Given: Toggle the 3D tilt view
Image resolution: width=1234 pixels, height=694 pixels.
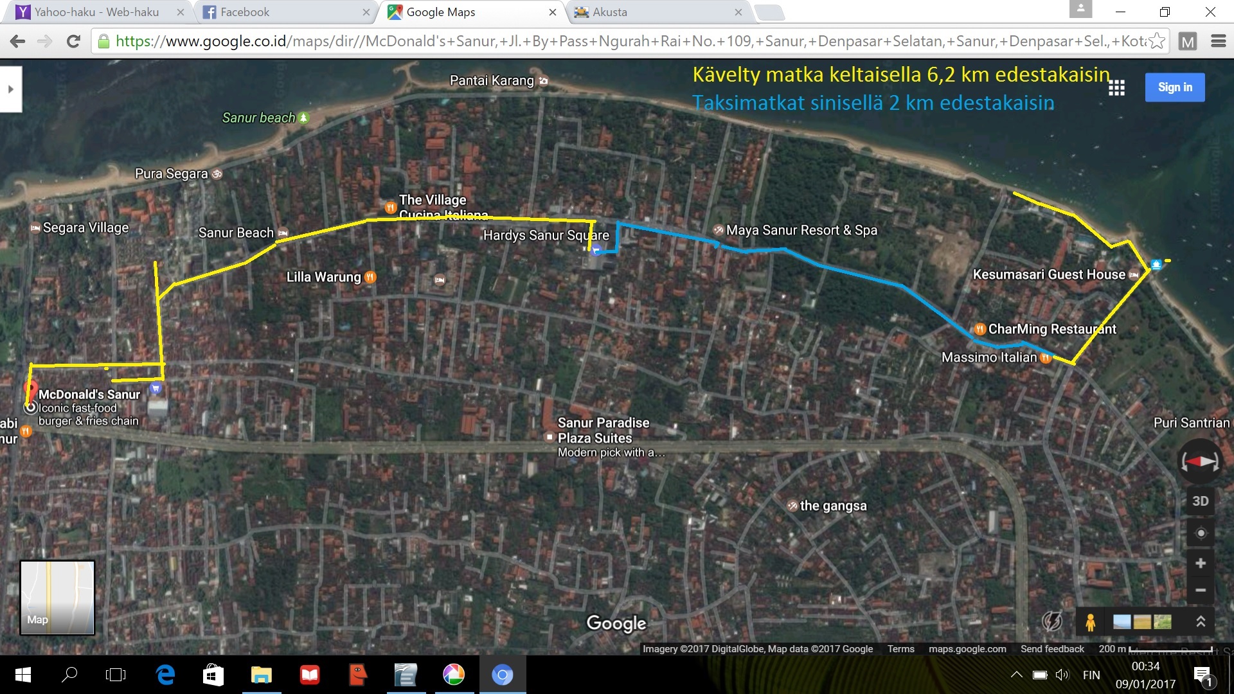Looking at the screenshot, I should 1200,501.
